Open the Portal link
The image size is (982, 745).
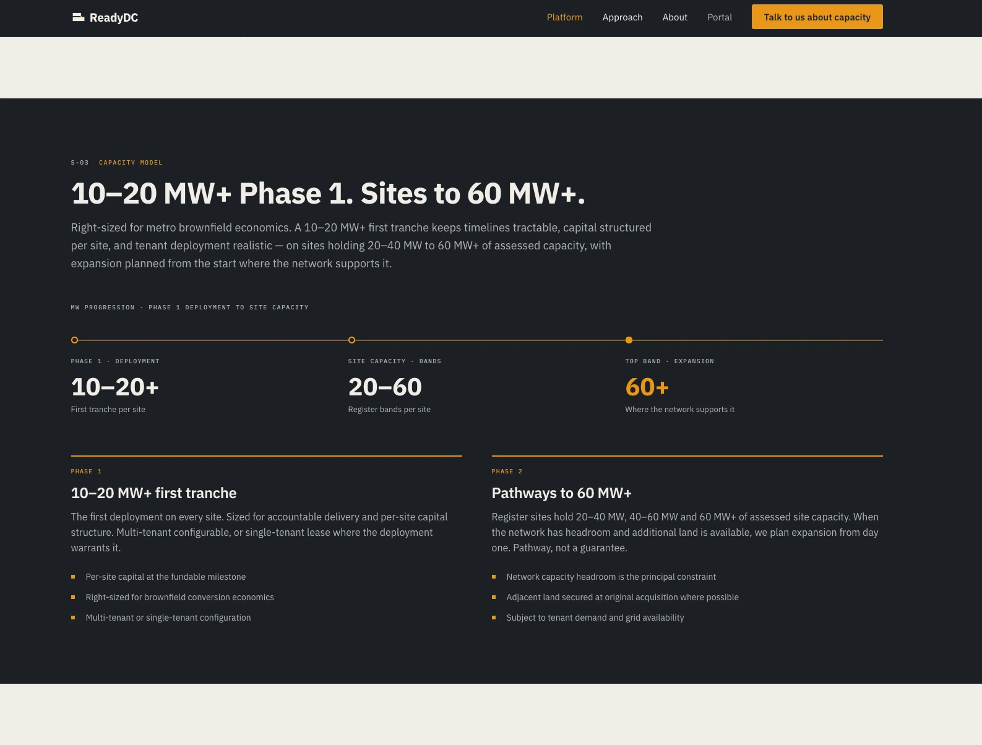(720, 17)
